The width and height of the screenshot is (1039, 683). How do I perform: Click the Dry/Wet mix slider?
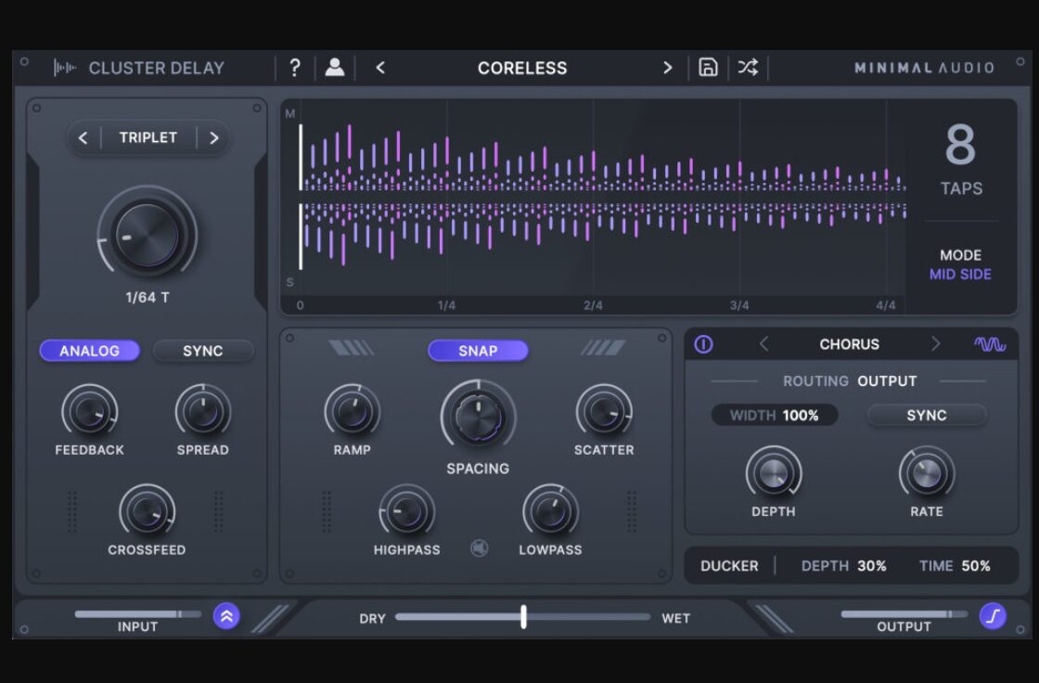522,614
